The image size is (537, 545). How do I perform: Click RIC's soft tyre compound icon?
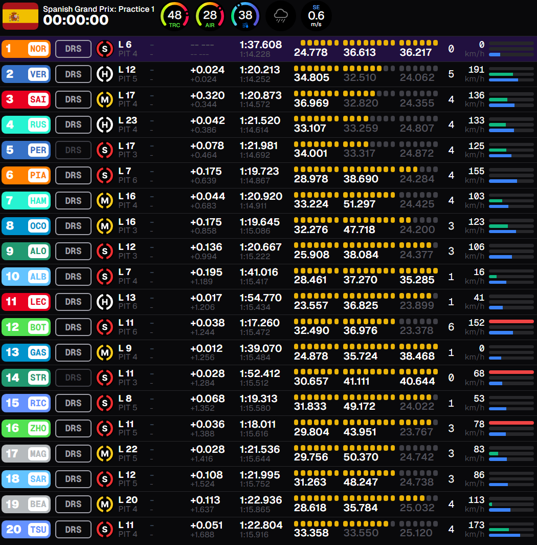[104, 403]
